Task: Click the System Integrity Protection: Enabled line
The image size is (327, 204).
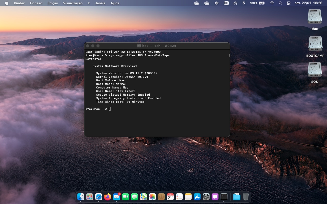Action: 128,98
